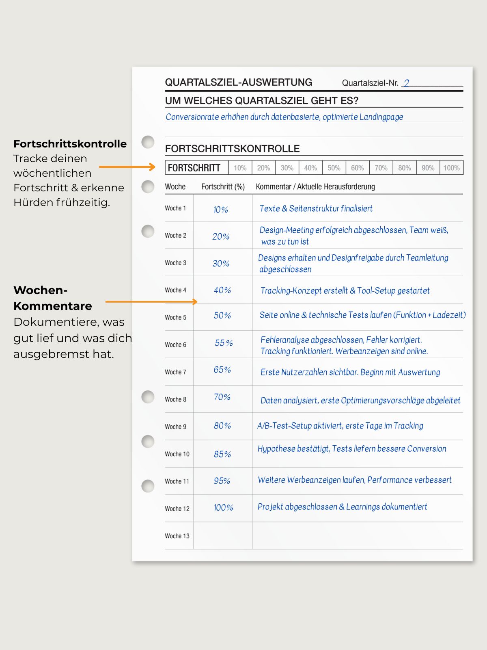Mark the 100% progress box

(x=451, y=168)
